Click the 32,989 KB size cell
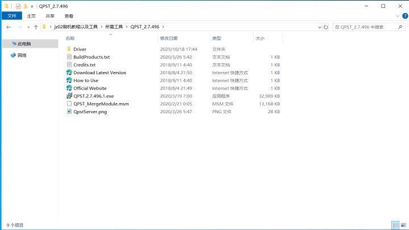409x230 pixels. [x=269, y=96]
